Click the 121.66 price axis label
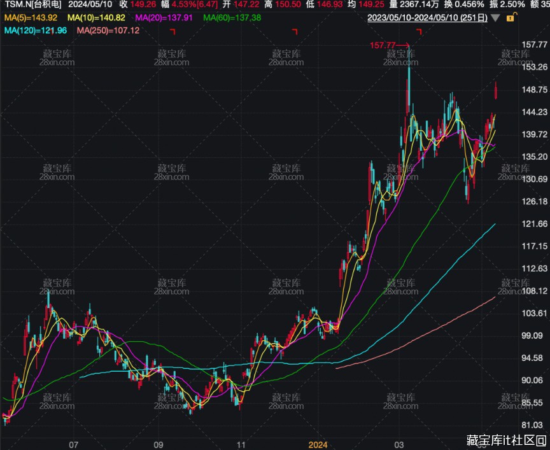Viewport: 550px width, 450px height. point(534,224)
